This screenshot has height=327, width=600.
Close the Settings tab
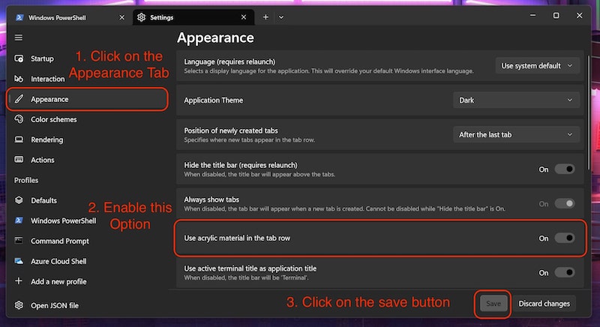(x=244, y=17)
